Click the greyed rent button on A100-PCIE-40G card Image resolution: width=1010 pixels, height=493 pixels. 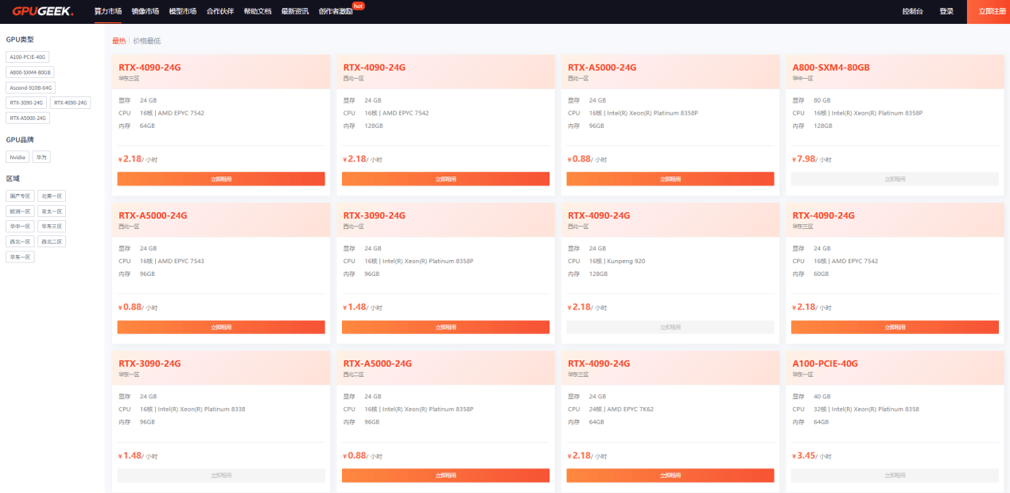coord(895,476)
